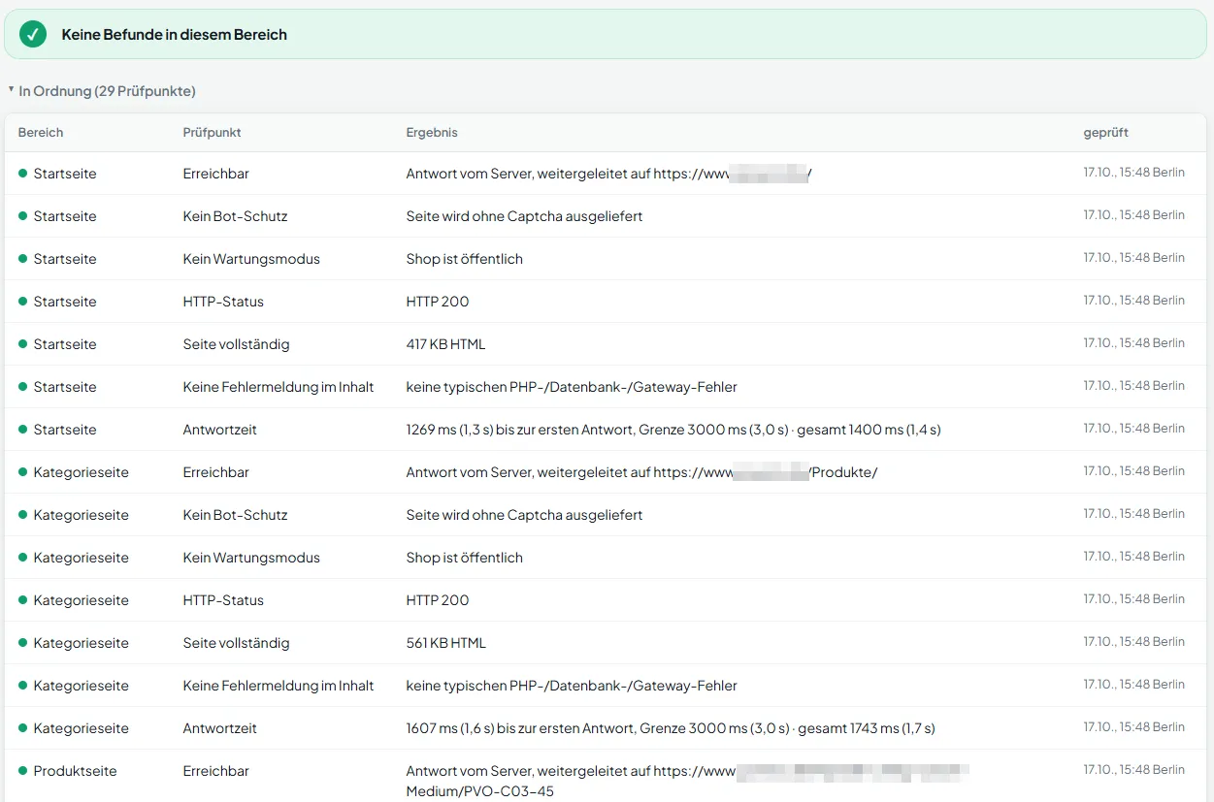
Task: Click "HTTP-Status" in the Kategorieseite row
Action: pos(223,600)
